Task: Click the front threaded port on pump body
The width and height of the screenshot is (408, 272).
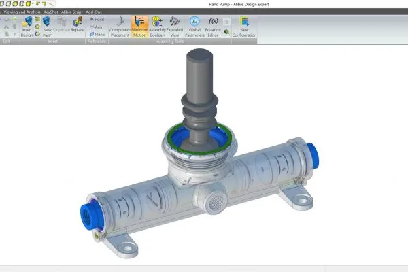Action: point(215,203)
